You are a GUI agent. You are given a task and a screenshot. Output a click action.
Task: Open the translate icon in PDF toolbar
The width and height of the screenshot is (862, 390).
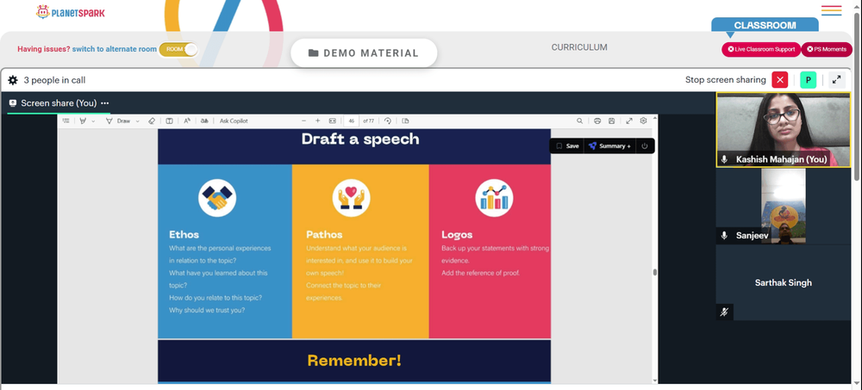tap(204, 121)
